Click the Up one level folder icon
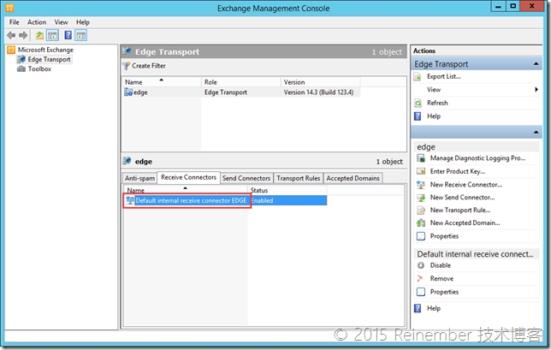The height and width of the screenshot is (350, 551). [39, 35]
